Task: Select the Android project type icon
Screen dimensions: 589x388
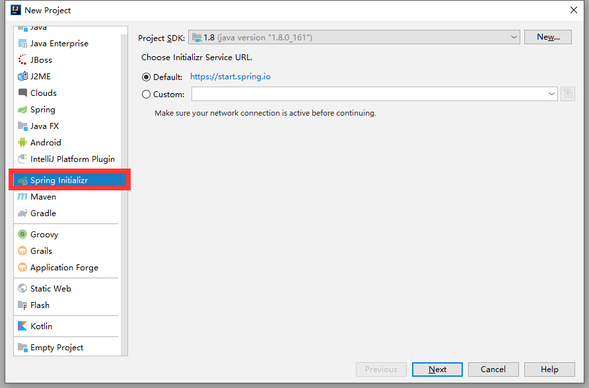Action: [x=20, y=142]
